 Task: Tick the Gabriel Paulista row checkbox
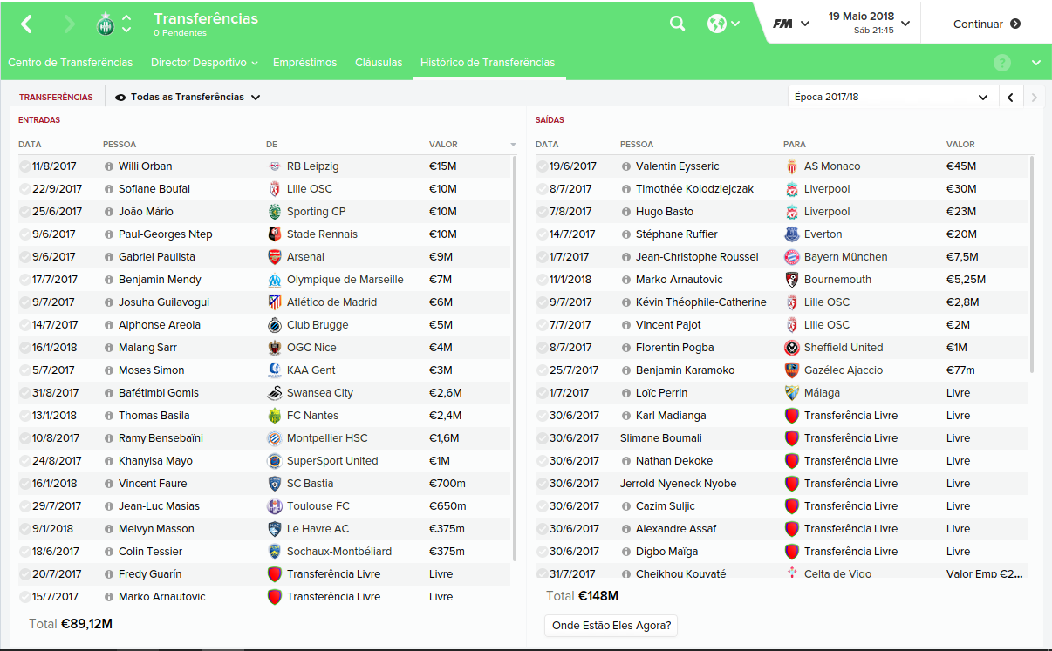[24, 256]
